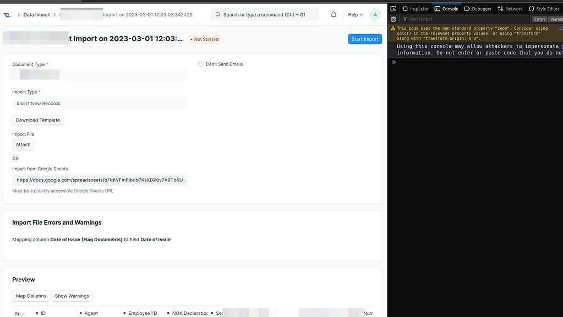Screen dimensions: 563x317
Task: Open the Help dropdown
Action: [x=353, y=15]
